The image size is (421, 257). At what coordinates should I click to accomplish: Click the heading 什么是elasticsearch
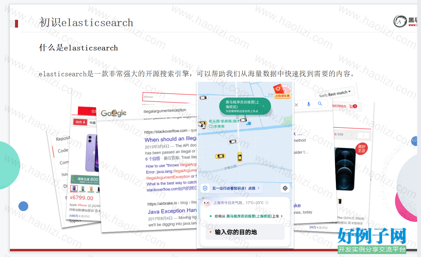pos(78,48)
